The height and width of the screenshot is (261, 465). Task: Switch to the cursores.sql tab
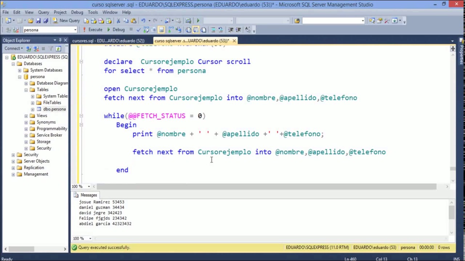coord(108,41)
